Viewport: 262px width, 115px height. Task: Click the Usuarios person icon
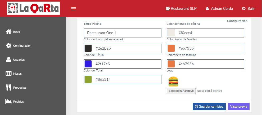click(8, 60)
